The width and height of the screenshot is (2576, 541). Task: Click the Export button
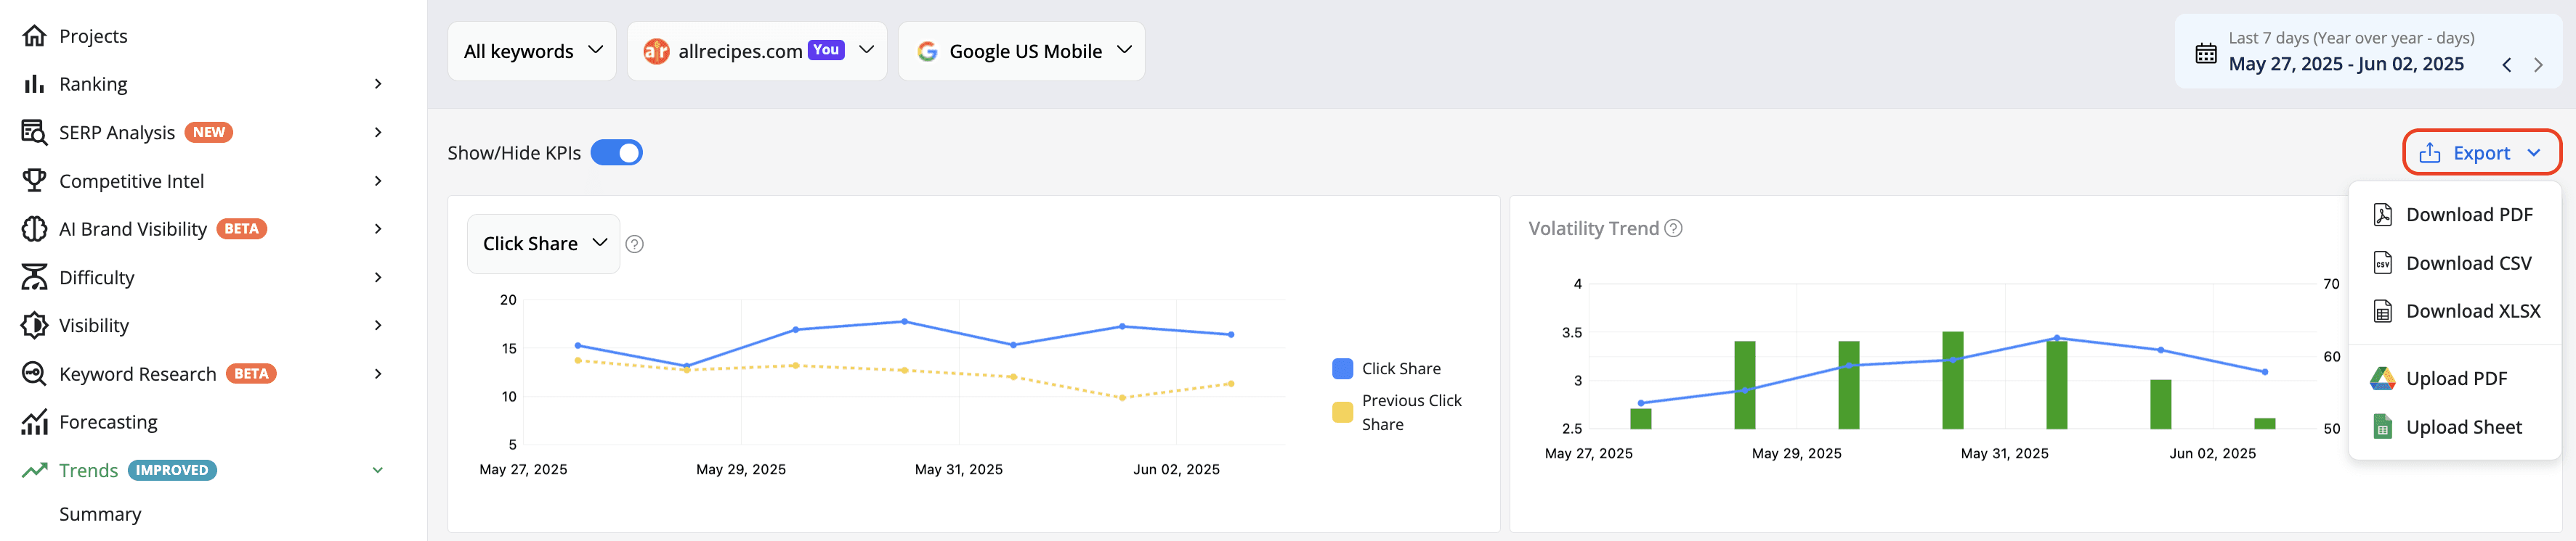point(2481,153)
